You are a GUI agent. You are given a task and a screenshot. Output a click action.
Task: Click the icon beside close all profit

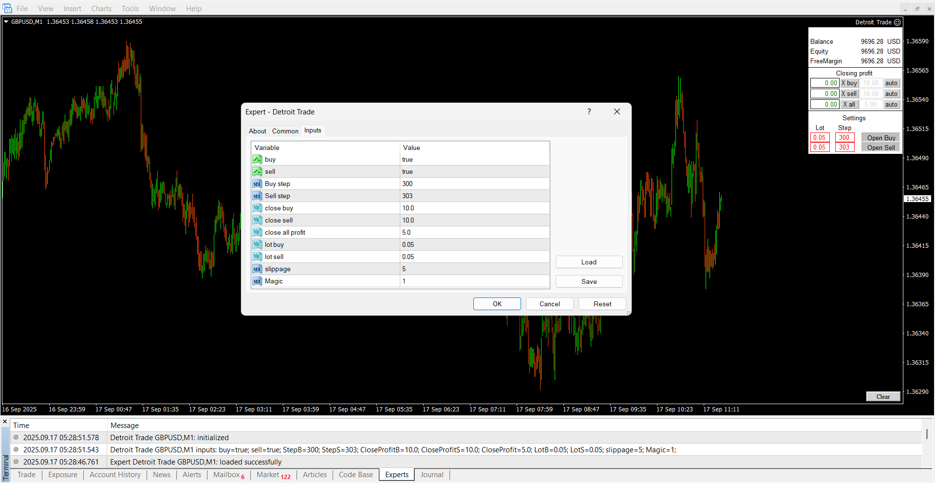point(257,233)
